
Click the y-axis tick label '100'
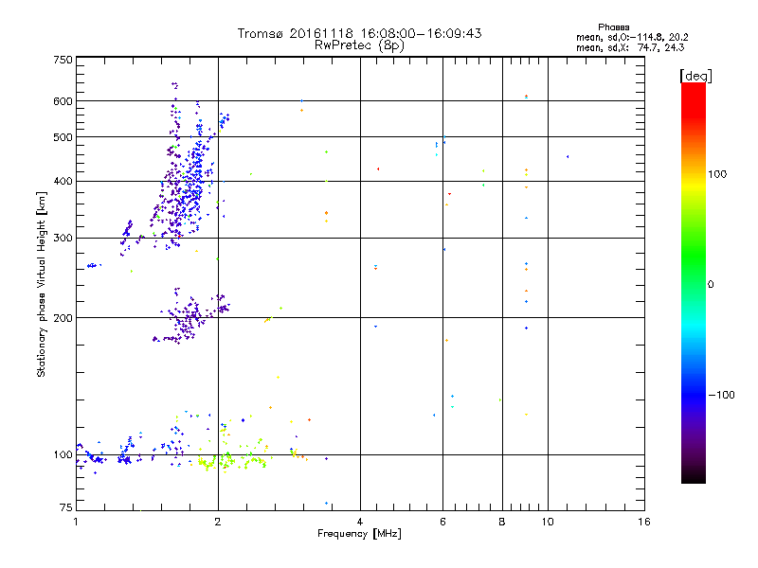[63, 455]
